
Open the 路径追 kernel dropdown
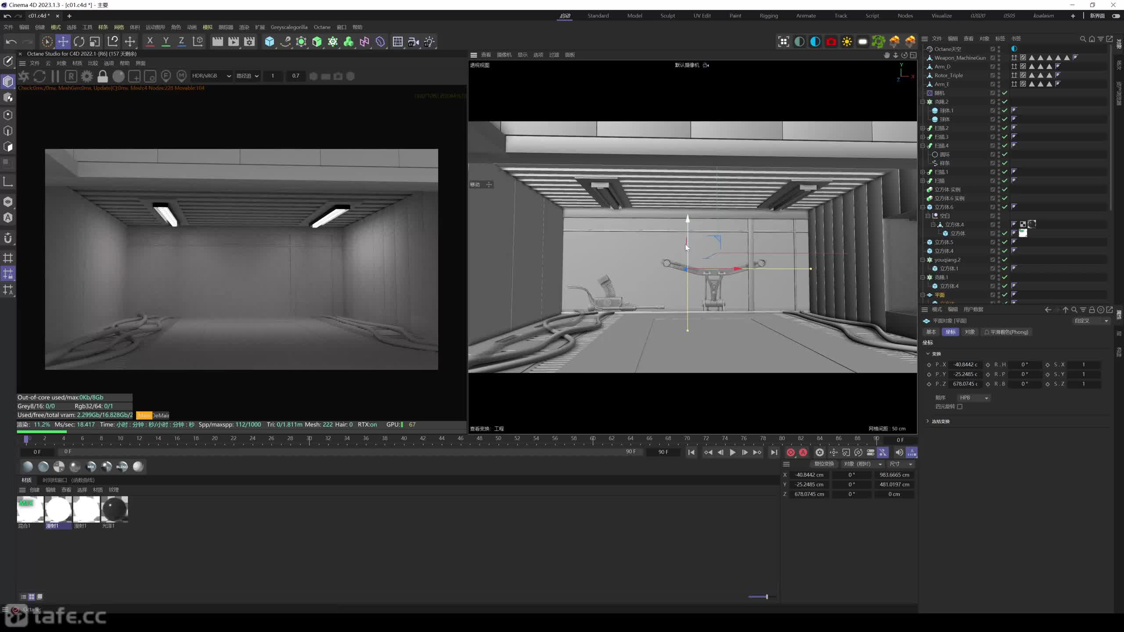tap(248, 76)
